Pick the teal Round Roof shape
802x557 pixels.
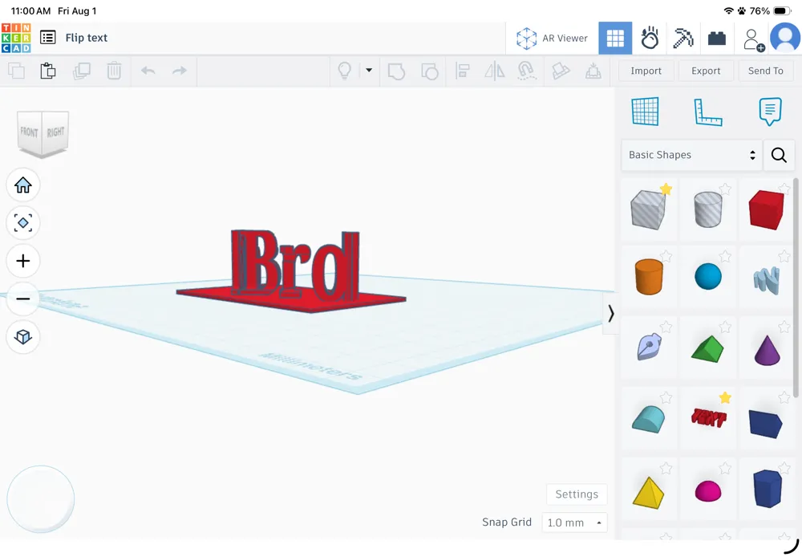coord(649,419)
